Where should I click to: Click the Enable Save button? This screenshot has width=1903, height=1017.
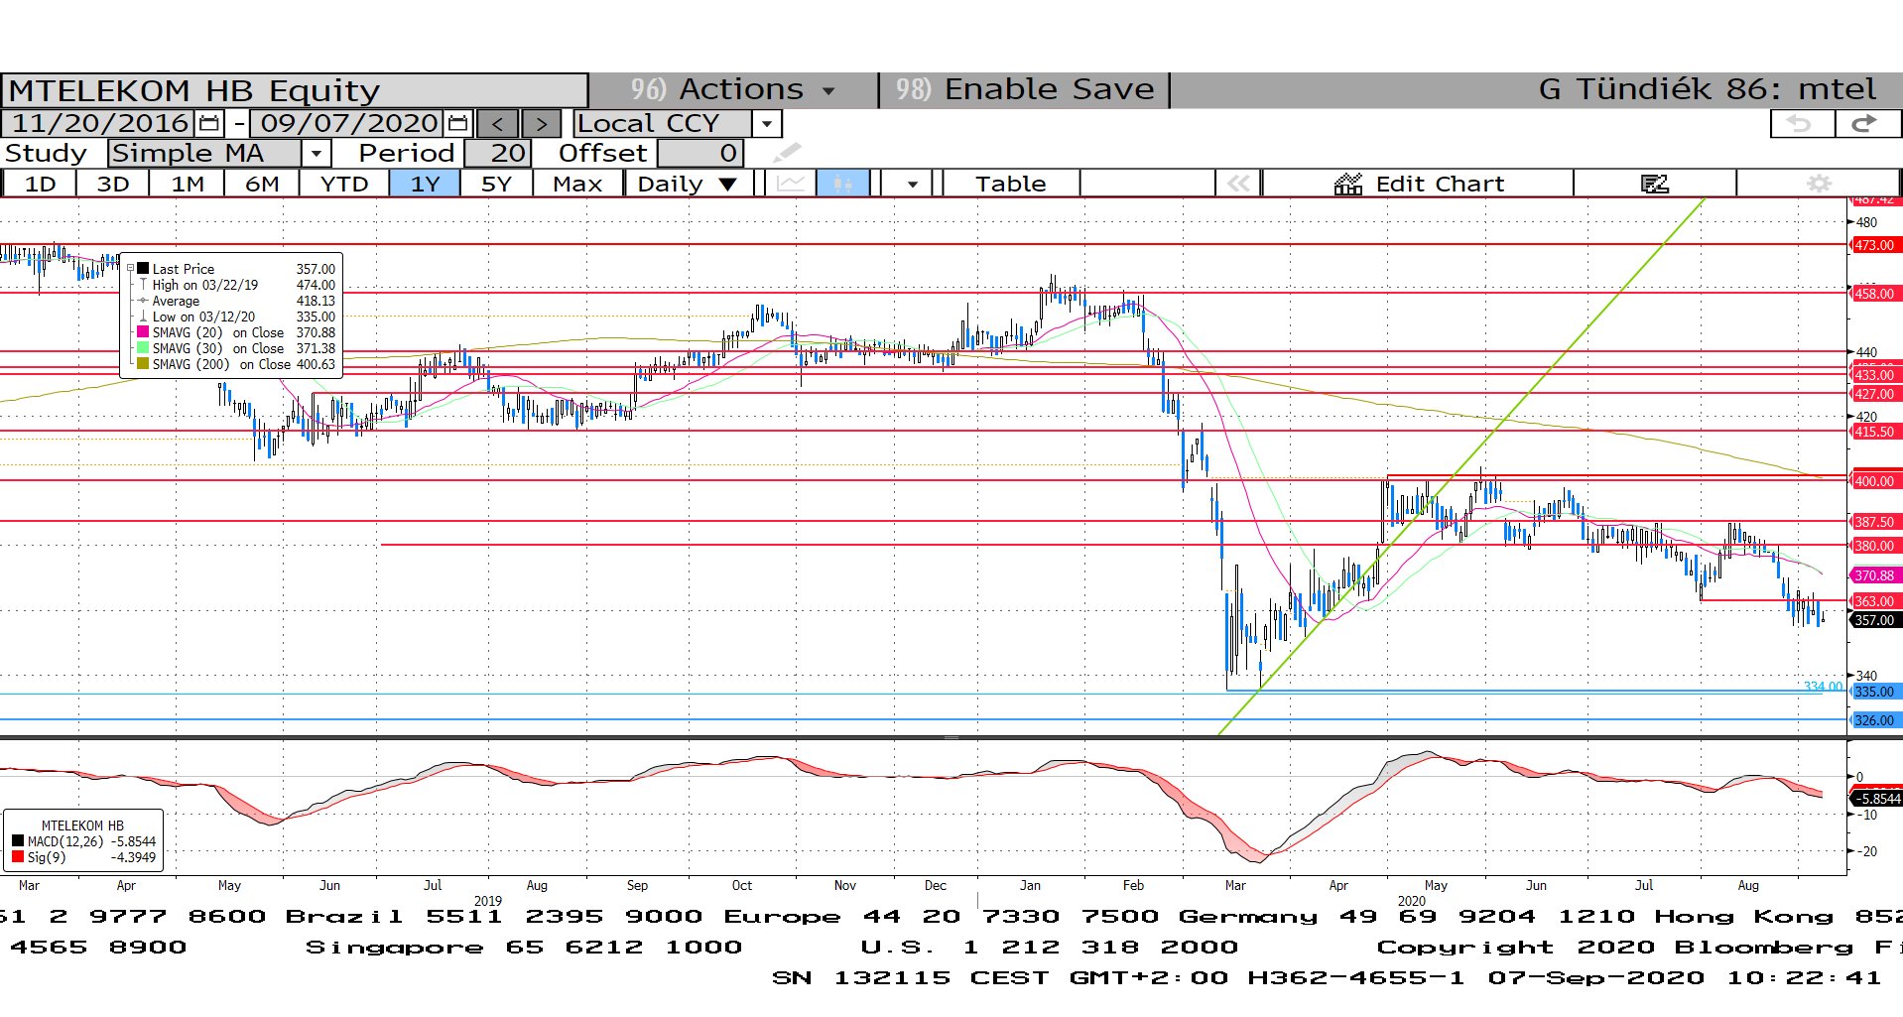[x=1025, y=90]
